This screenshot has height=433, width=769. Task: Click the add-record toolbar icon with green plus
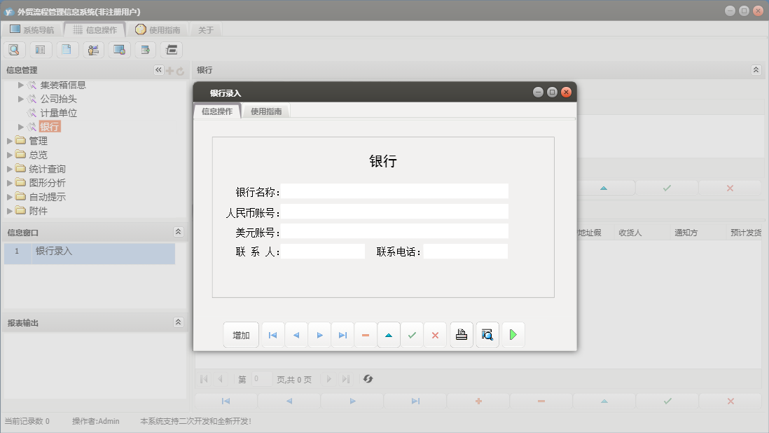click(x=145, y=49)
